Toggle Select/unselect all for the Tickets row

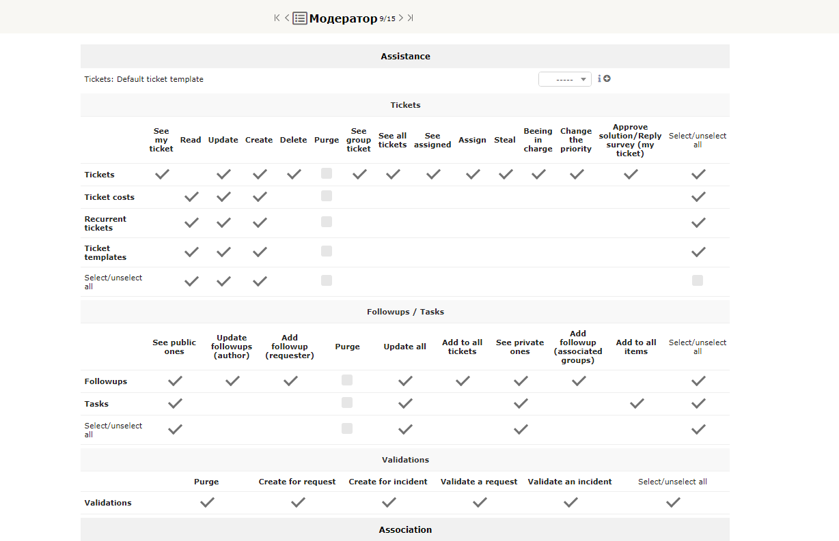point(698,173)
